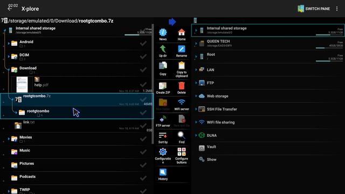Viewport: 345px width, 194px height.
Task: Go to Home in toolbar
Action: pyautogui.click(x=182, y=32)
